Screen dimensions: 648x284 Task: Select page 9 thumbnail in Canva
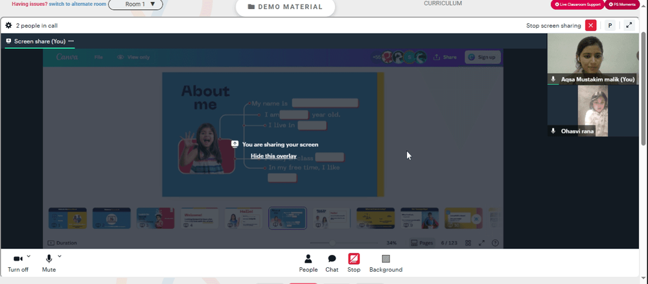click(x=419, y=218)
